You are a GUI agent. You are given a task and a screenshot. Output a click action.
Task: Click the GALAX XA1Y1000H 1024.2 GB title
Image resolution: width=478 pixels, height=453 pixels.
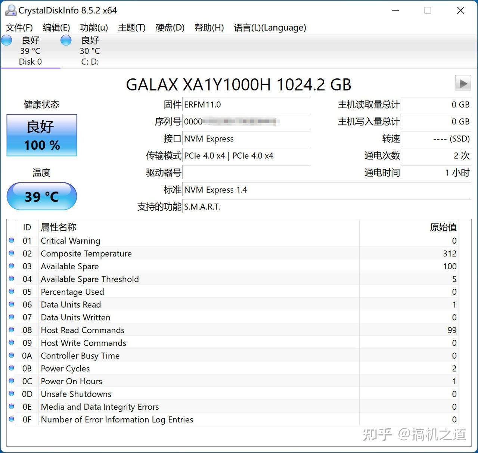click(x=239, y=84)
